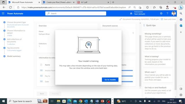Open the account profile picture in Power Automate
This screenshot has height=104, width=185.
173,14
